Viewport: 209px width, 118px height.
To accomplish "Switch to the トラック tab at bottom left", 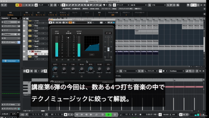I will [x=5, y=114].
